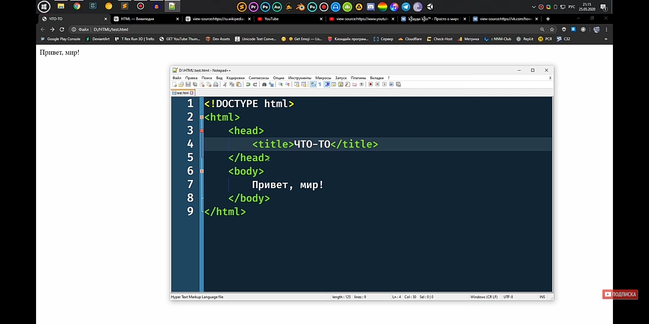Viewport: 649px width, 324px height.
Task: Open Chrome from the taskbar
Action: [x=77, y=6]
